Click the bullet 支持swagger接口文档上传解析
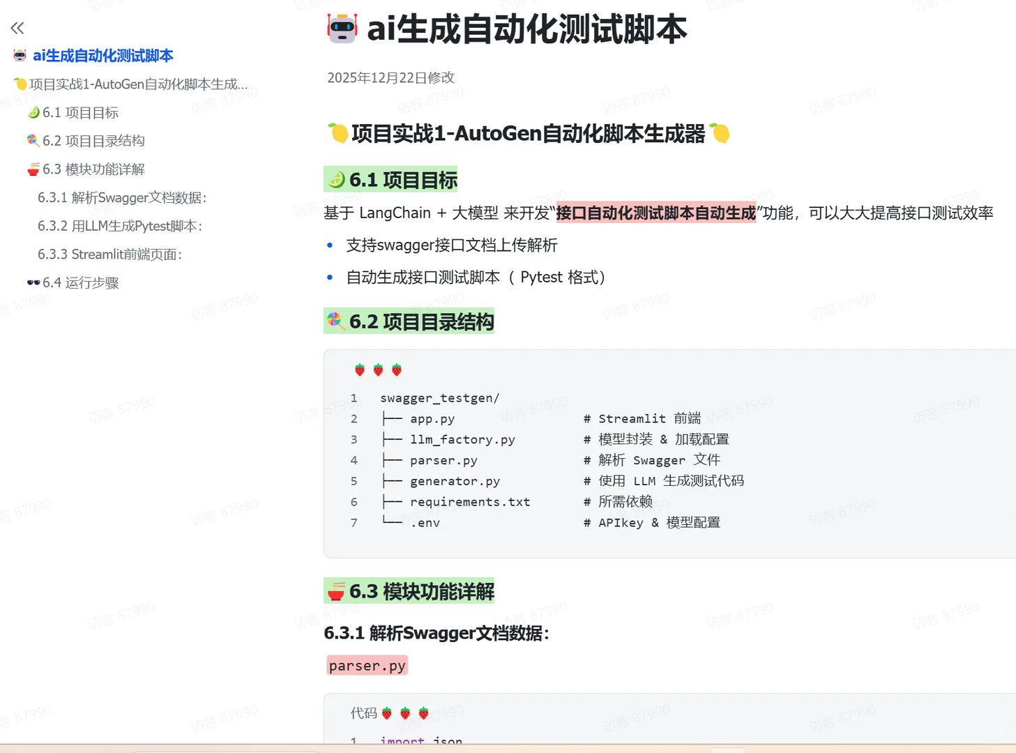Screen dimensions: 1016x753 tap(452, 245)
